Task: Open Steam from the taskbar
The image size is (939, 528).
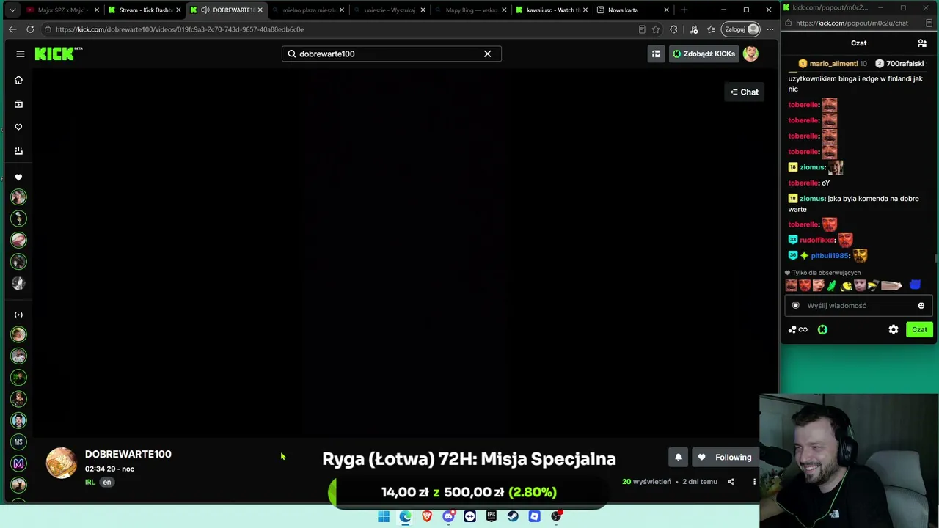Action: click(x=513, y=516)
